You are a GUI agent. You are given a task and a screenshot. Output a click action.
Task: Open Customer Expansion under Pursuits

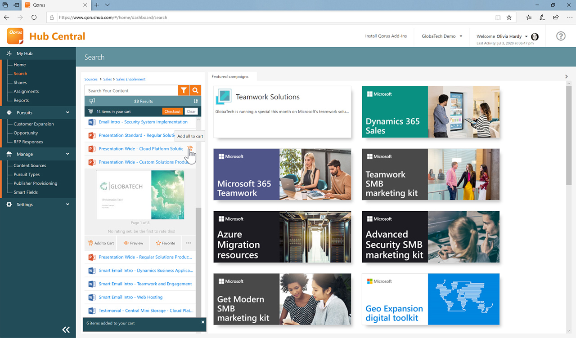(x=34, y=124)
